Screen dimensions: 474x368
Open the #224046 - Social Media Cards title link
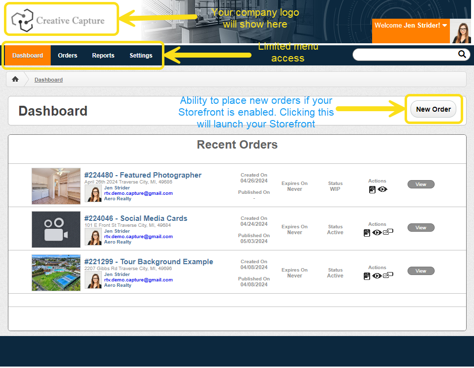click(136, 218)
